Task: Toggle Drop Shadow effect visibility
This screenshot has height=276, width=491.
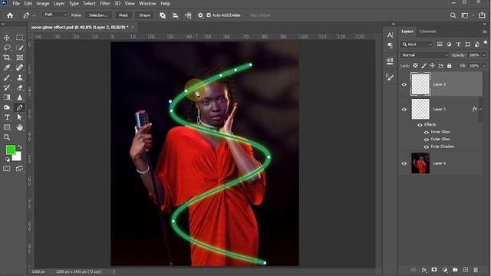Action: coord(427,146)
